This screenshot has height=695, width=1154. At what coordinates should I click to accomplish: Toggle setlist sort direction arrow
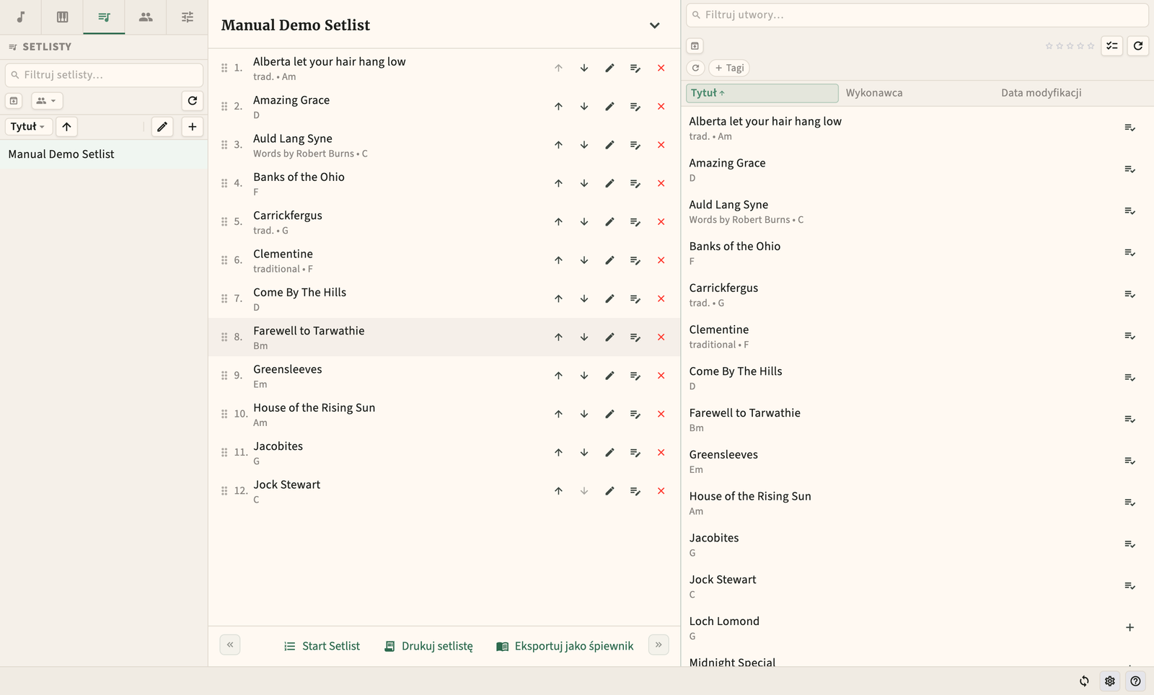66,127
